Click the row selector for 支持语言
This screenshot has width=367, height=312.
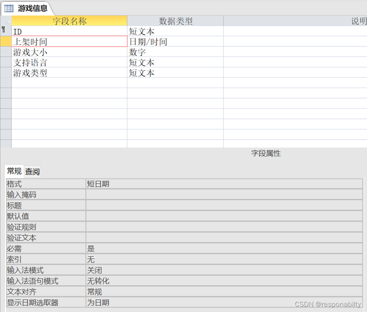6,62
